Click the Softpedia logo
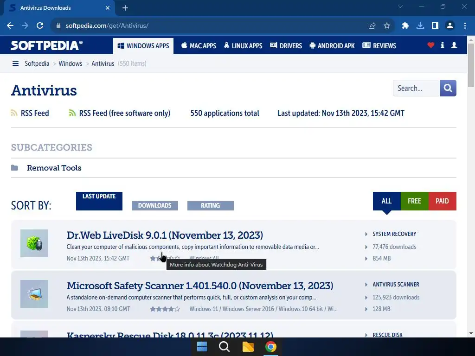Viewport: 475px width, 356px height. 47,45
